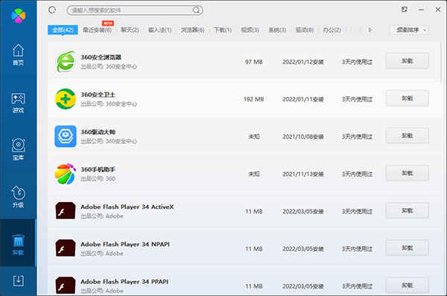The image size is (447, 296).
Task: Open the 首页 home page in sidebar
Action: tap(18, 54)
